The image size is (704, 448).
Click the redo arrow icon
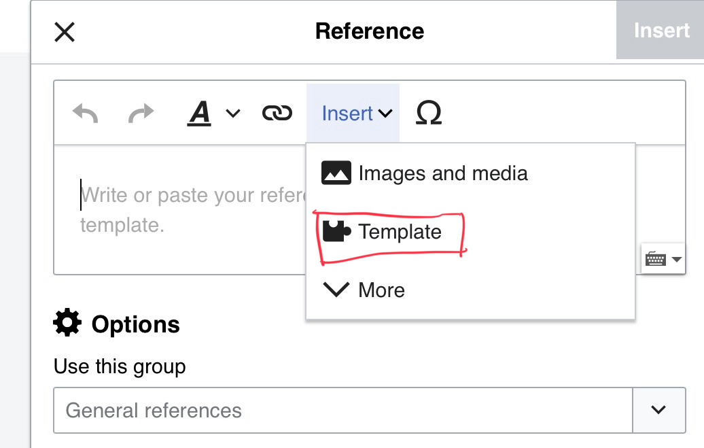tap(141, 114)
